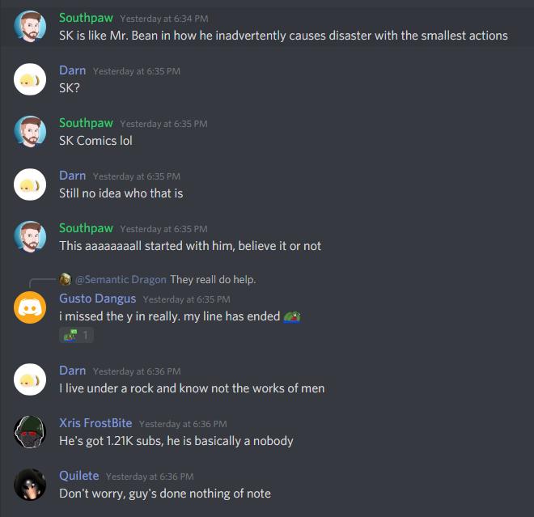Open the @Semantic Dragon mention in the reply

click(x=121, y=280)
